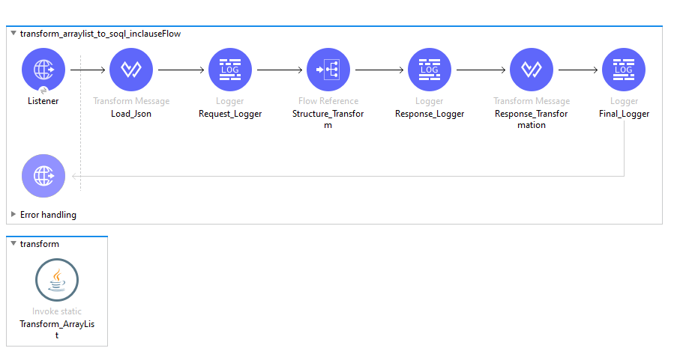The height and width of the screenshot is (354, 677).
Task: Click the Response_Logger label
Action: pyautogui.click(x=430, y=114)
